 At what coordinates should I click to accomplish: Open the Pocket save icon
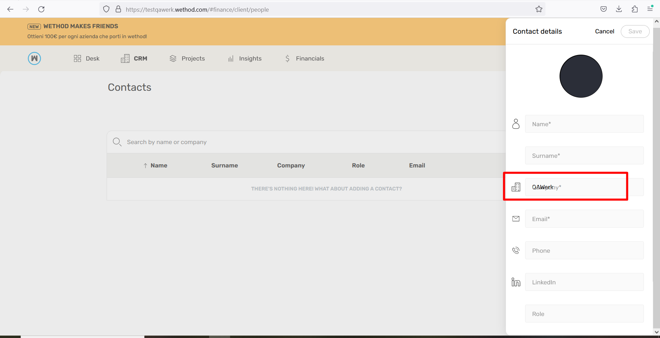(x=604, y=9)
